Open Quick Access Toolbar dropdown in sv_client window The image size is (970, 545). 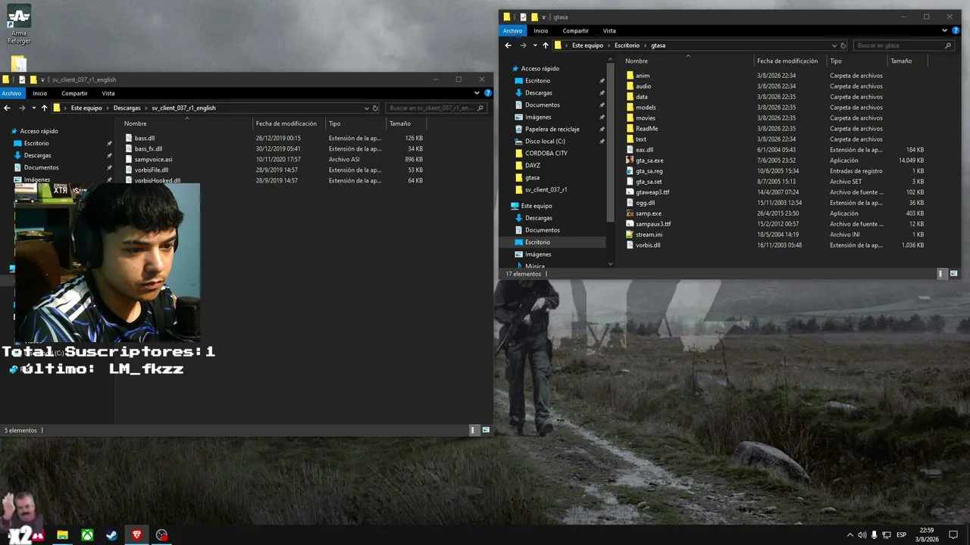point(42,79)
